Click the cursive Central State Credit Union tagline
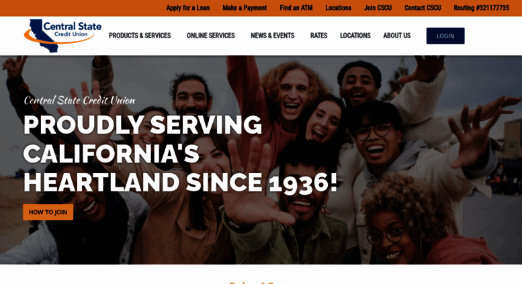522x284 pixels. click(x=79, y=100)
